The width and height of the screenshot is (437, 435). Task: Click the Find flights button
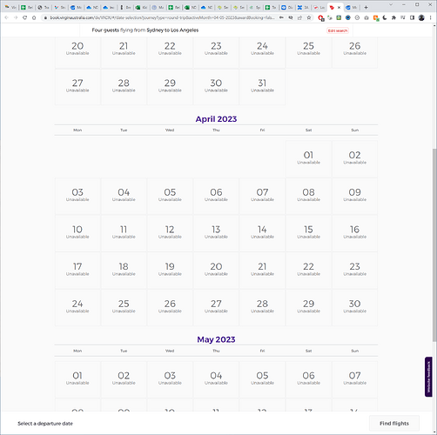(x=394, y=424)
